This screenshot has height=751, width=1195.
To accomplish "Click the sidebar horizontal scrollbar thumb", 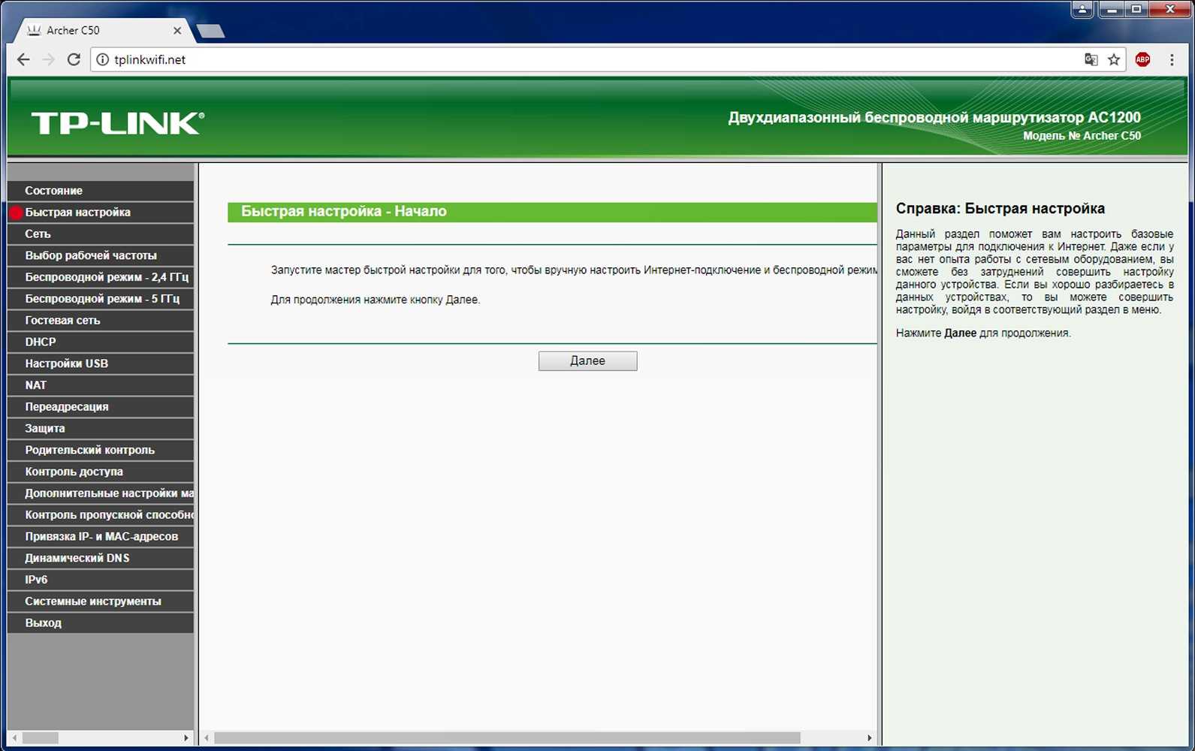I will pyautogui.click(x=41, y=738).
